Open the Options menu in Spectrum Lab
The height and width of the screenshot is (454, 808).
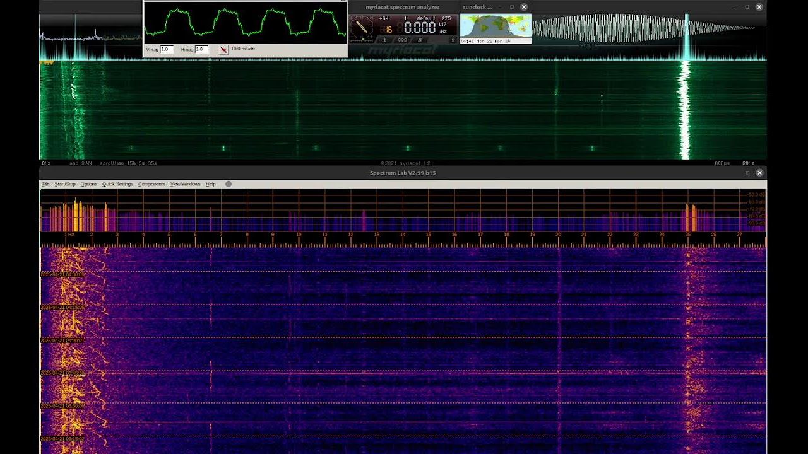click(x=89, y=184)
